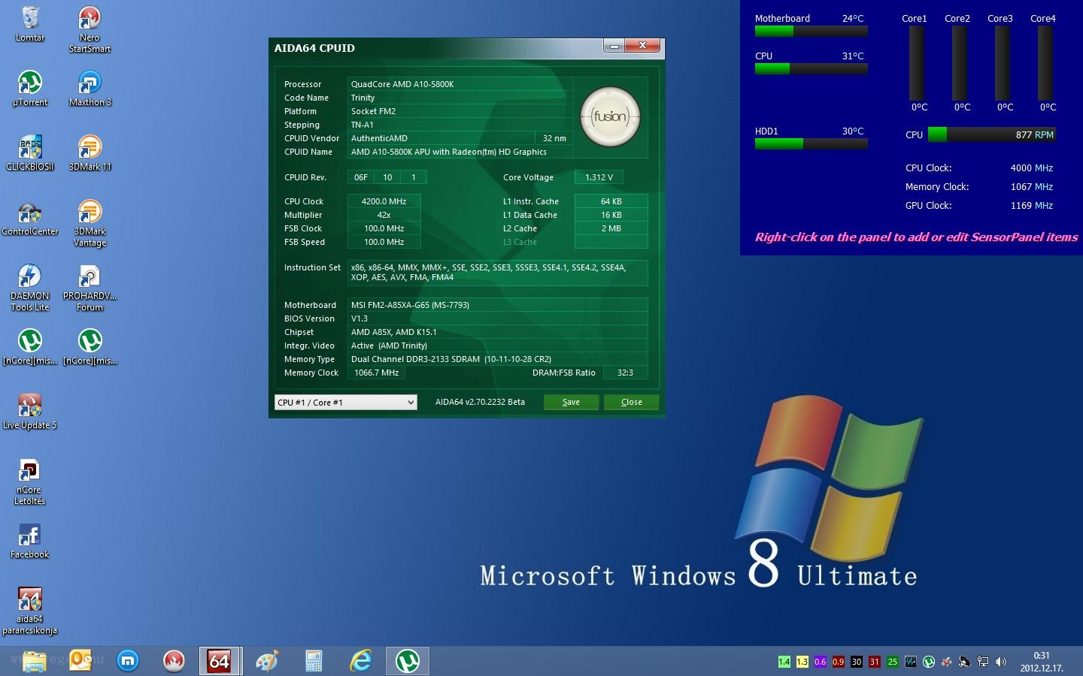Select the CLICKBIOSII desktop icon
The width and height of the screenshot is (1083, 676).
click(x=30, y=153)
